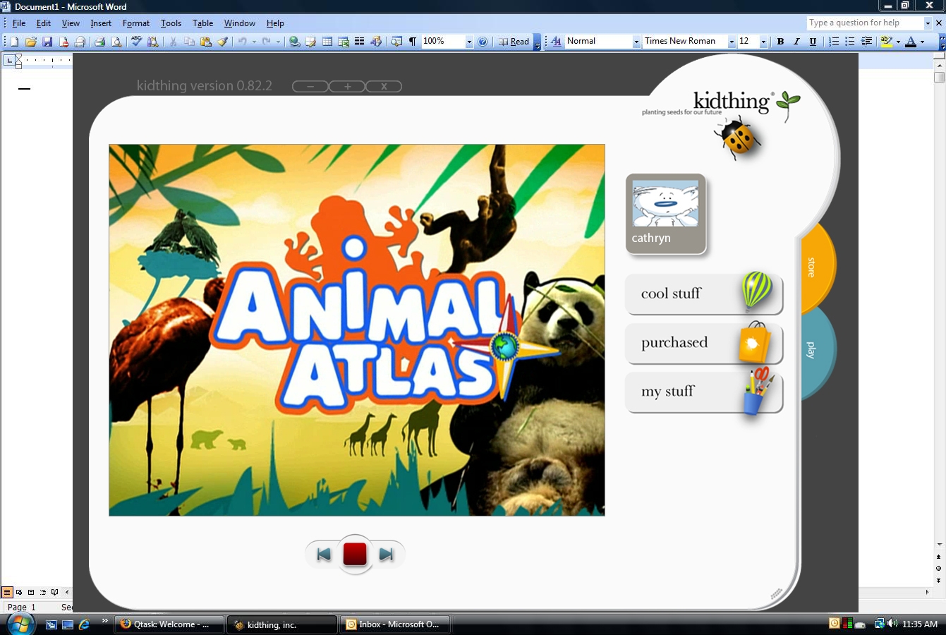This screenshot has height=635, width=946.
Task: Skip to next item in kidthing player
Action: point(386,555)
